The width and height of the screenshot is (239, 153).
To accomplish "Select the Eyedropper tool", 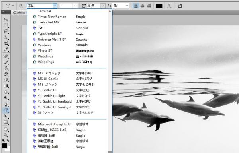I will click(x=6, y=49).
